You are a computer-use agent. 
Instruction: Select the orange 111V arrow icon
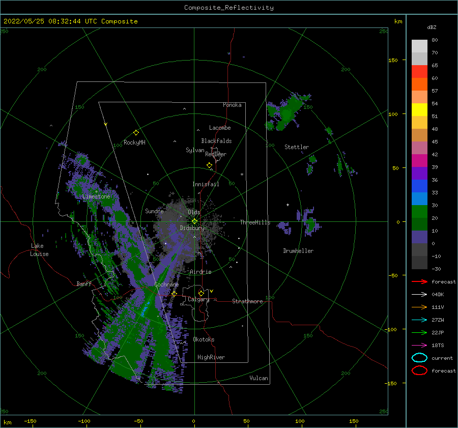tap(419, 307)
